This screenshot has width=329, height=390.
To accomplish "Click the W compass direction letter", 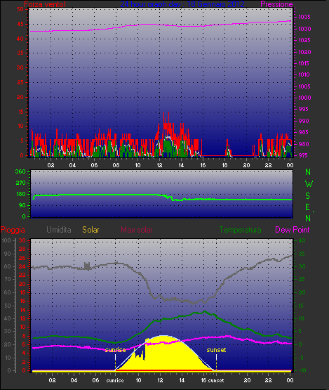I will pos(309,184).
